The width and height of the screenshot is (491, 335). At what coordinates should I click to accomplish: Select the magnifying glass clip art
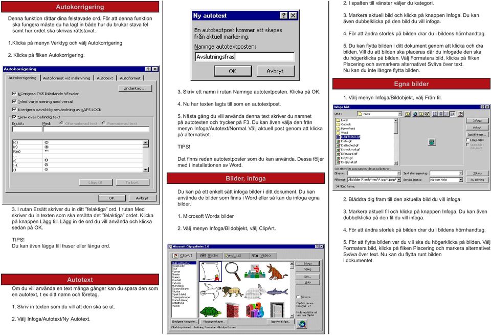(x=233, y=271)
